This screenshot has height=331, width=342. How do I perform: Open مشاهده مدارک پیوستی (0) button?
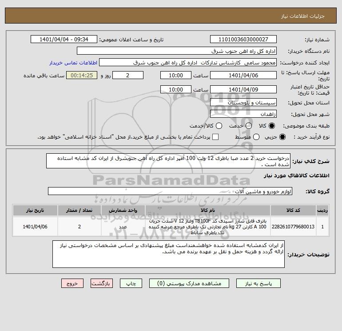[x=189, y=283]
